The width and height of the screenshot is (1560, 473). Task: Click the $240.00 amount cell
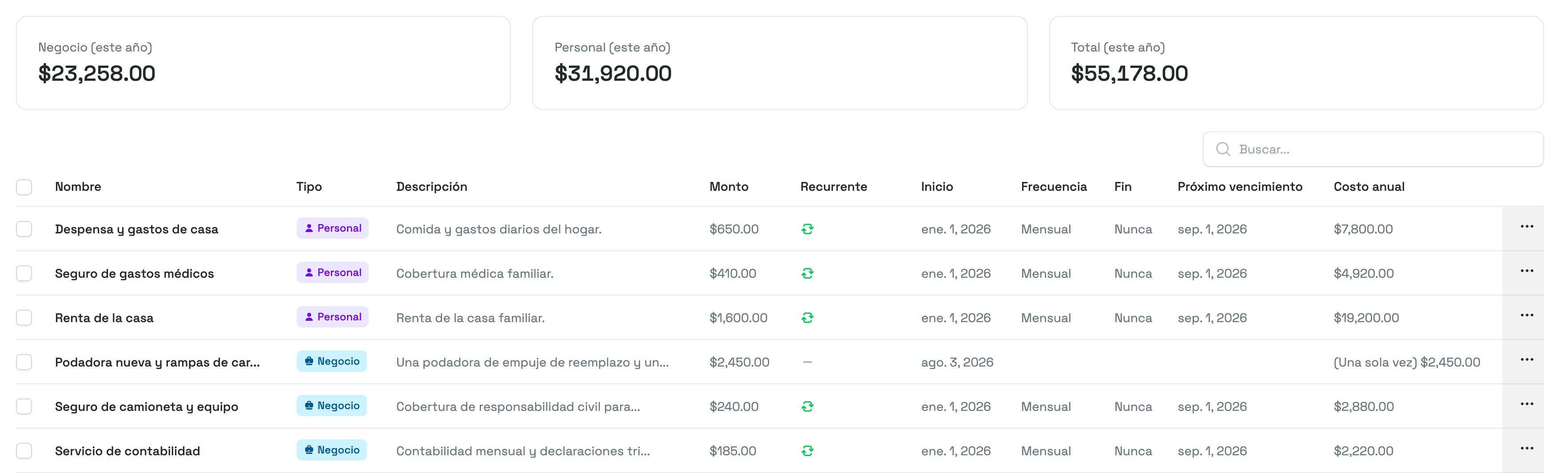(x=734, y=406)
